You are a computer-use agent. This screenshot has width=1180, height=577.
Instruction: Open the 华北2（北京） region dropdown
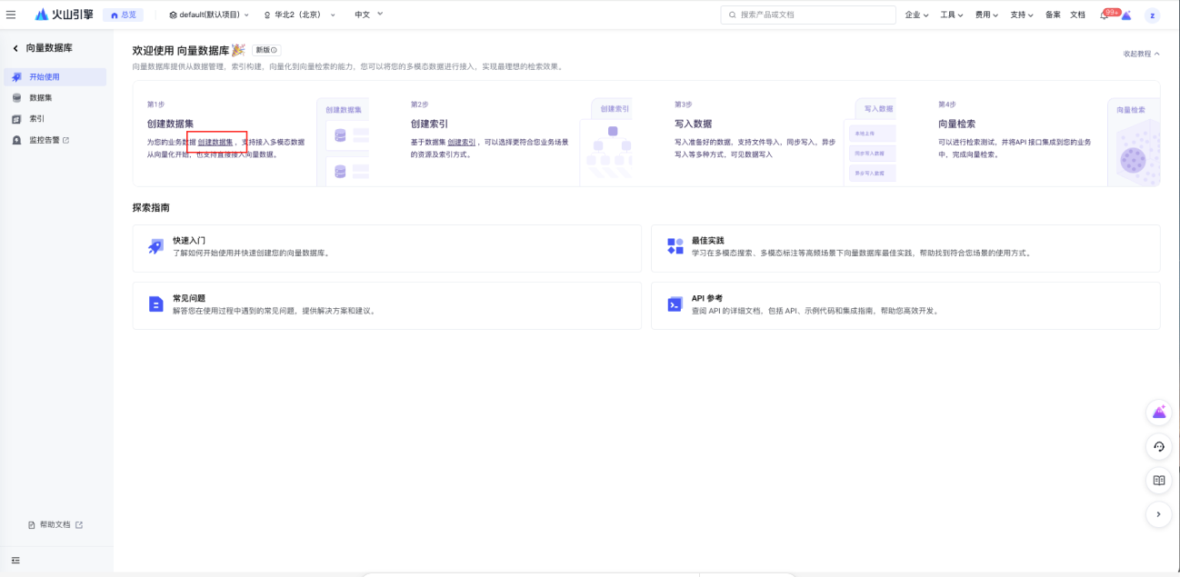pyautogui.click(x=299, y=15)
